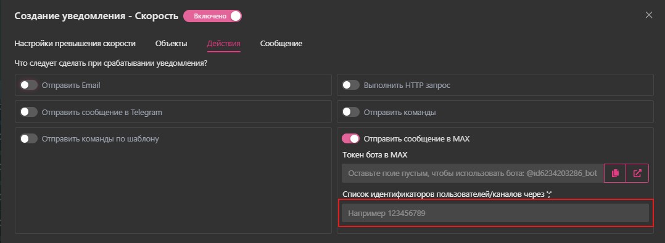665x243 pixels.
Task: Enable "Отправить сообщение в Telegram"
Action: point(29,112)
